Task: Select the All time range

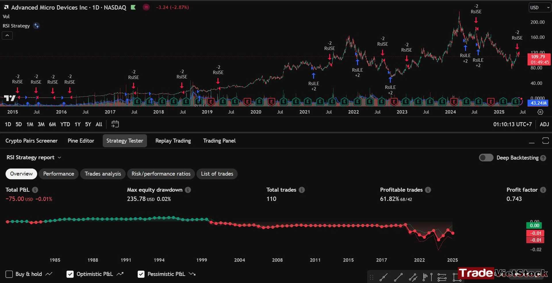Action: [x=99, y=124]
